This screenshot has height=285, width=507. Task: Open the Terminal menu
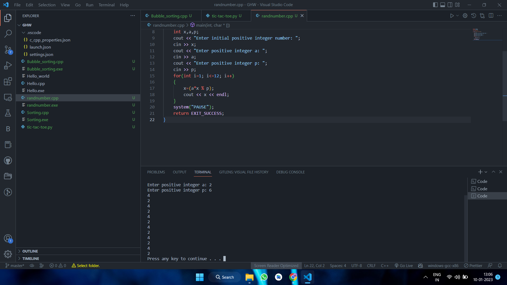coord(106,5)
